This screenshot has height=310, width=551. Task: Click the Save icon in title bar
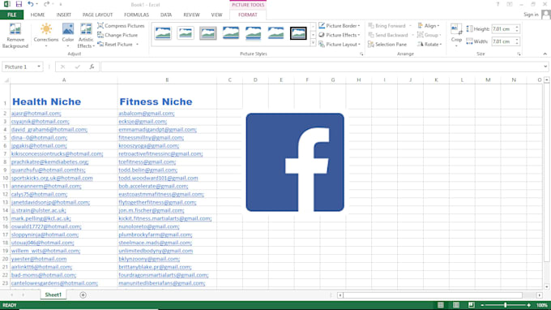point(19,4)
